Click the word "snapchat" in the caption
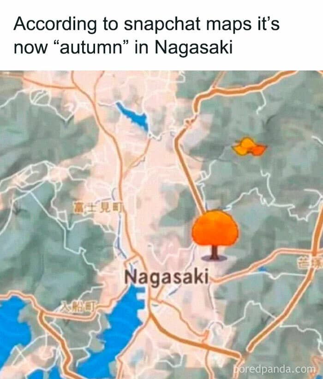Viewport: 323px width, 379px height. [162, 24]
